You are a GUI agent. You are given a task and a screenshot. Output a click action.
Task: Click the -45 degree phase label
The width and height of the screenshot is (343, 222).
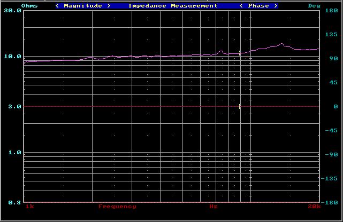[331, 131]
